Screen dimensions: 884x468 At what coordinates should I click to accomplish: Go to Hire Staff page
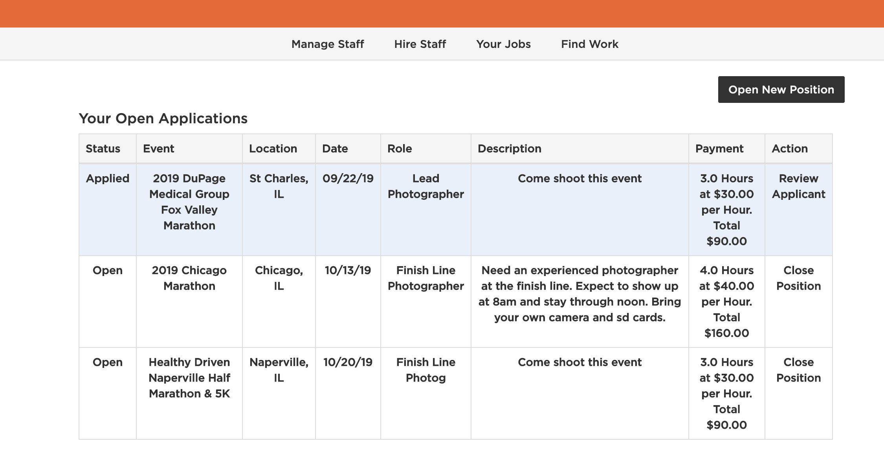420,44
